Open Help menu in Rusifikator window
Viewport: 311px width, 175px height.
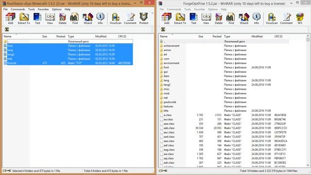(68, 9)
